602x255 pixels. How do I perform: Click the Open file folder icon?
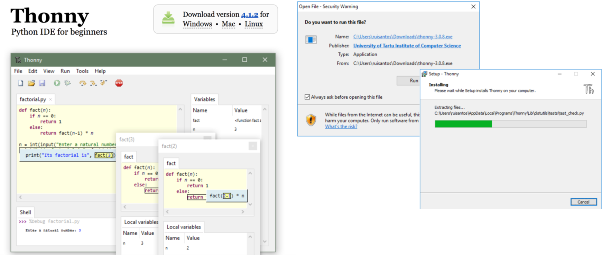point(31,83)
